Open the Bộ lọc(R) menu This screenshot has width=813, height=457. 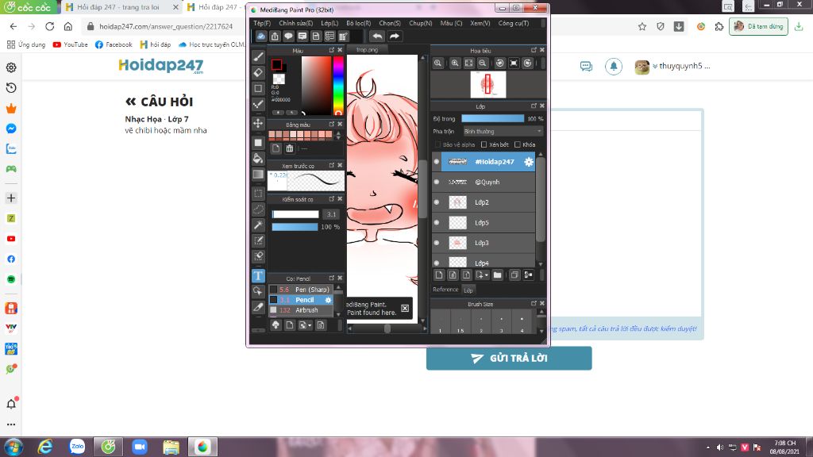(x=358, y=23)
